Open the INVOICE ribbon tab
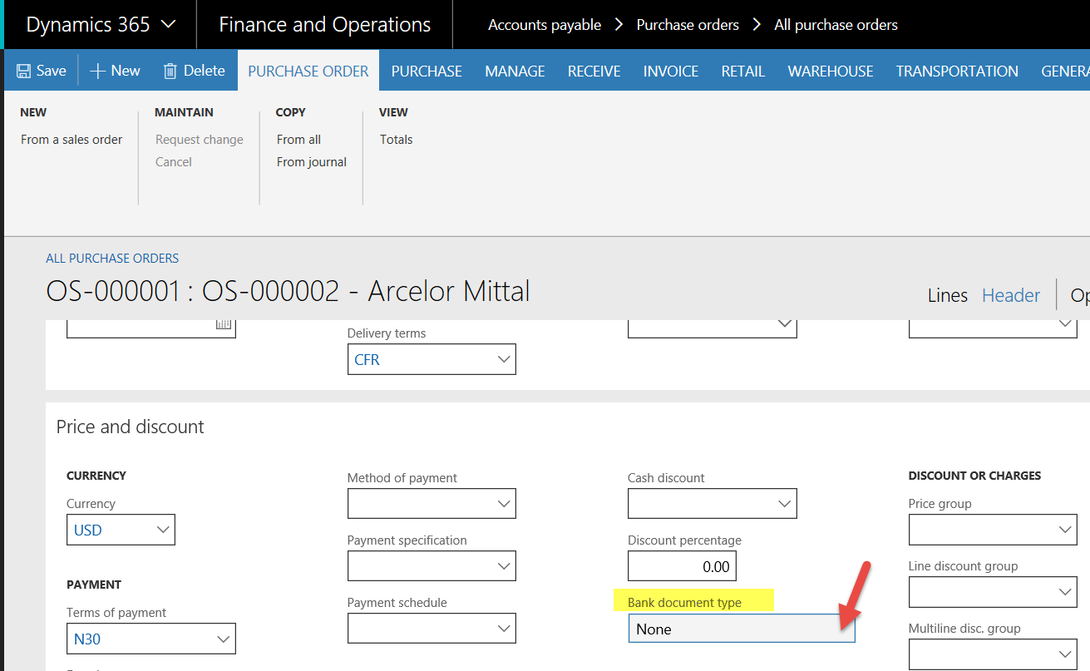 click(670, 72)
